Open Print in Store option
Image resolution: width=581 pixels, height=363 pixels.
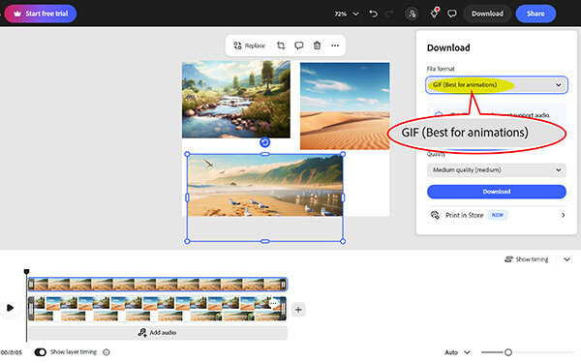point(497,215)
